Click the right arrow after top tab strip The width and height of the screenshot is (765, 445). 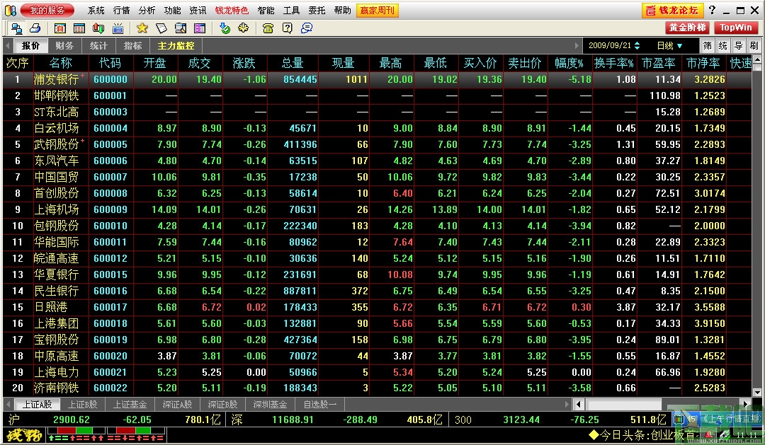(x=577, y=46)
